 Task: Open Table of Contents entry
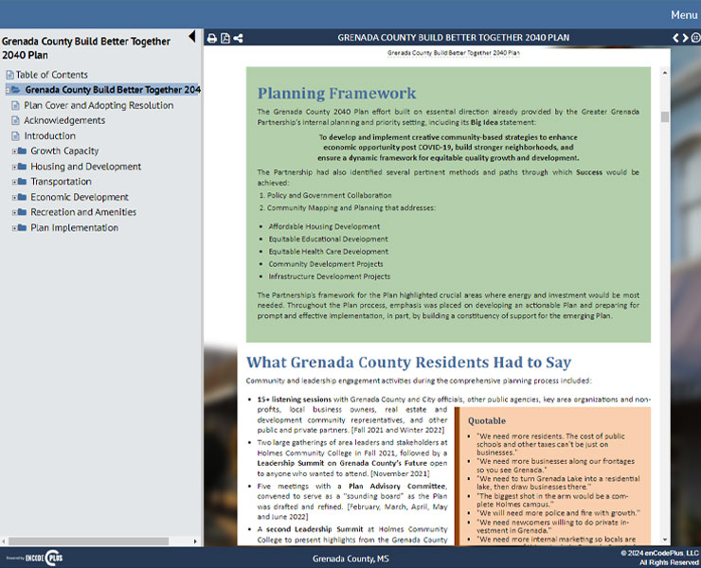(x=52, y=75)
